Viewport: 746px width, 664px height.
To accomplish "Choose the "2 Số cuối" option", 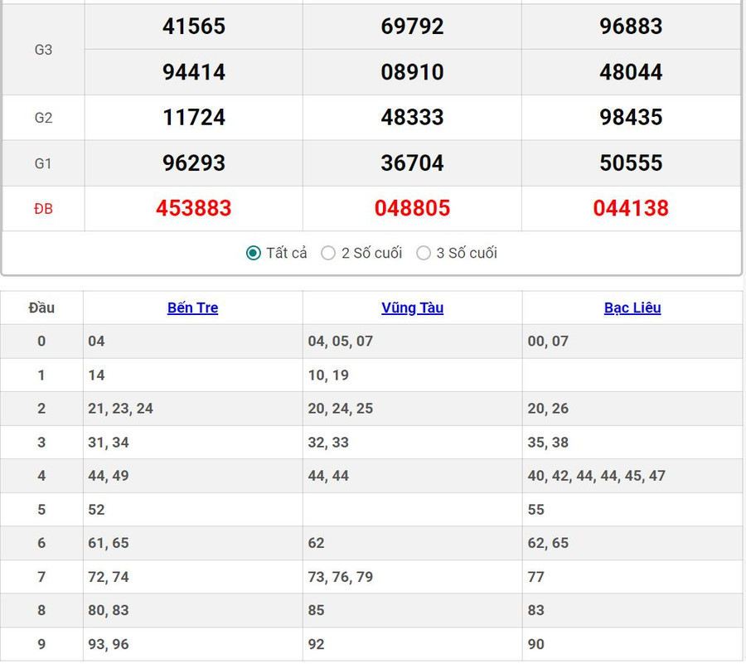I will (328, 253).
